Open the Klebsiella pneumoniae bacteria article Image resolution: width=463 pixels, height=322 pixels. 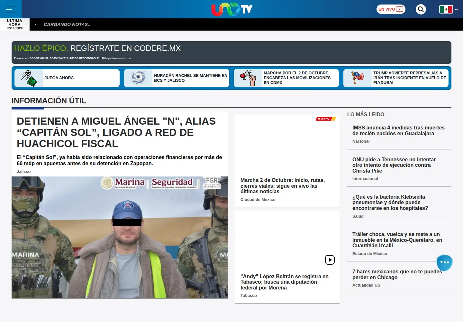click(x=390, y=203)
